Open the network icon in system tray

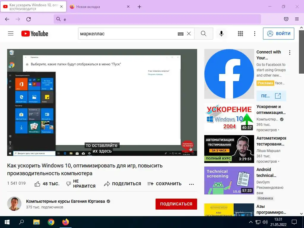pyautogui.click(x=258, y=222)
